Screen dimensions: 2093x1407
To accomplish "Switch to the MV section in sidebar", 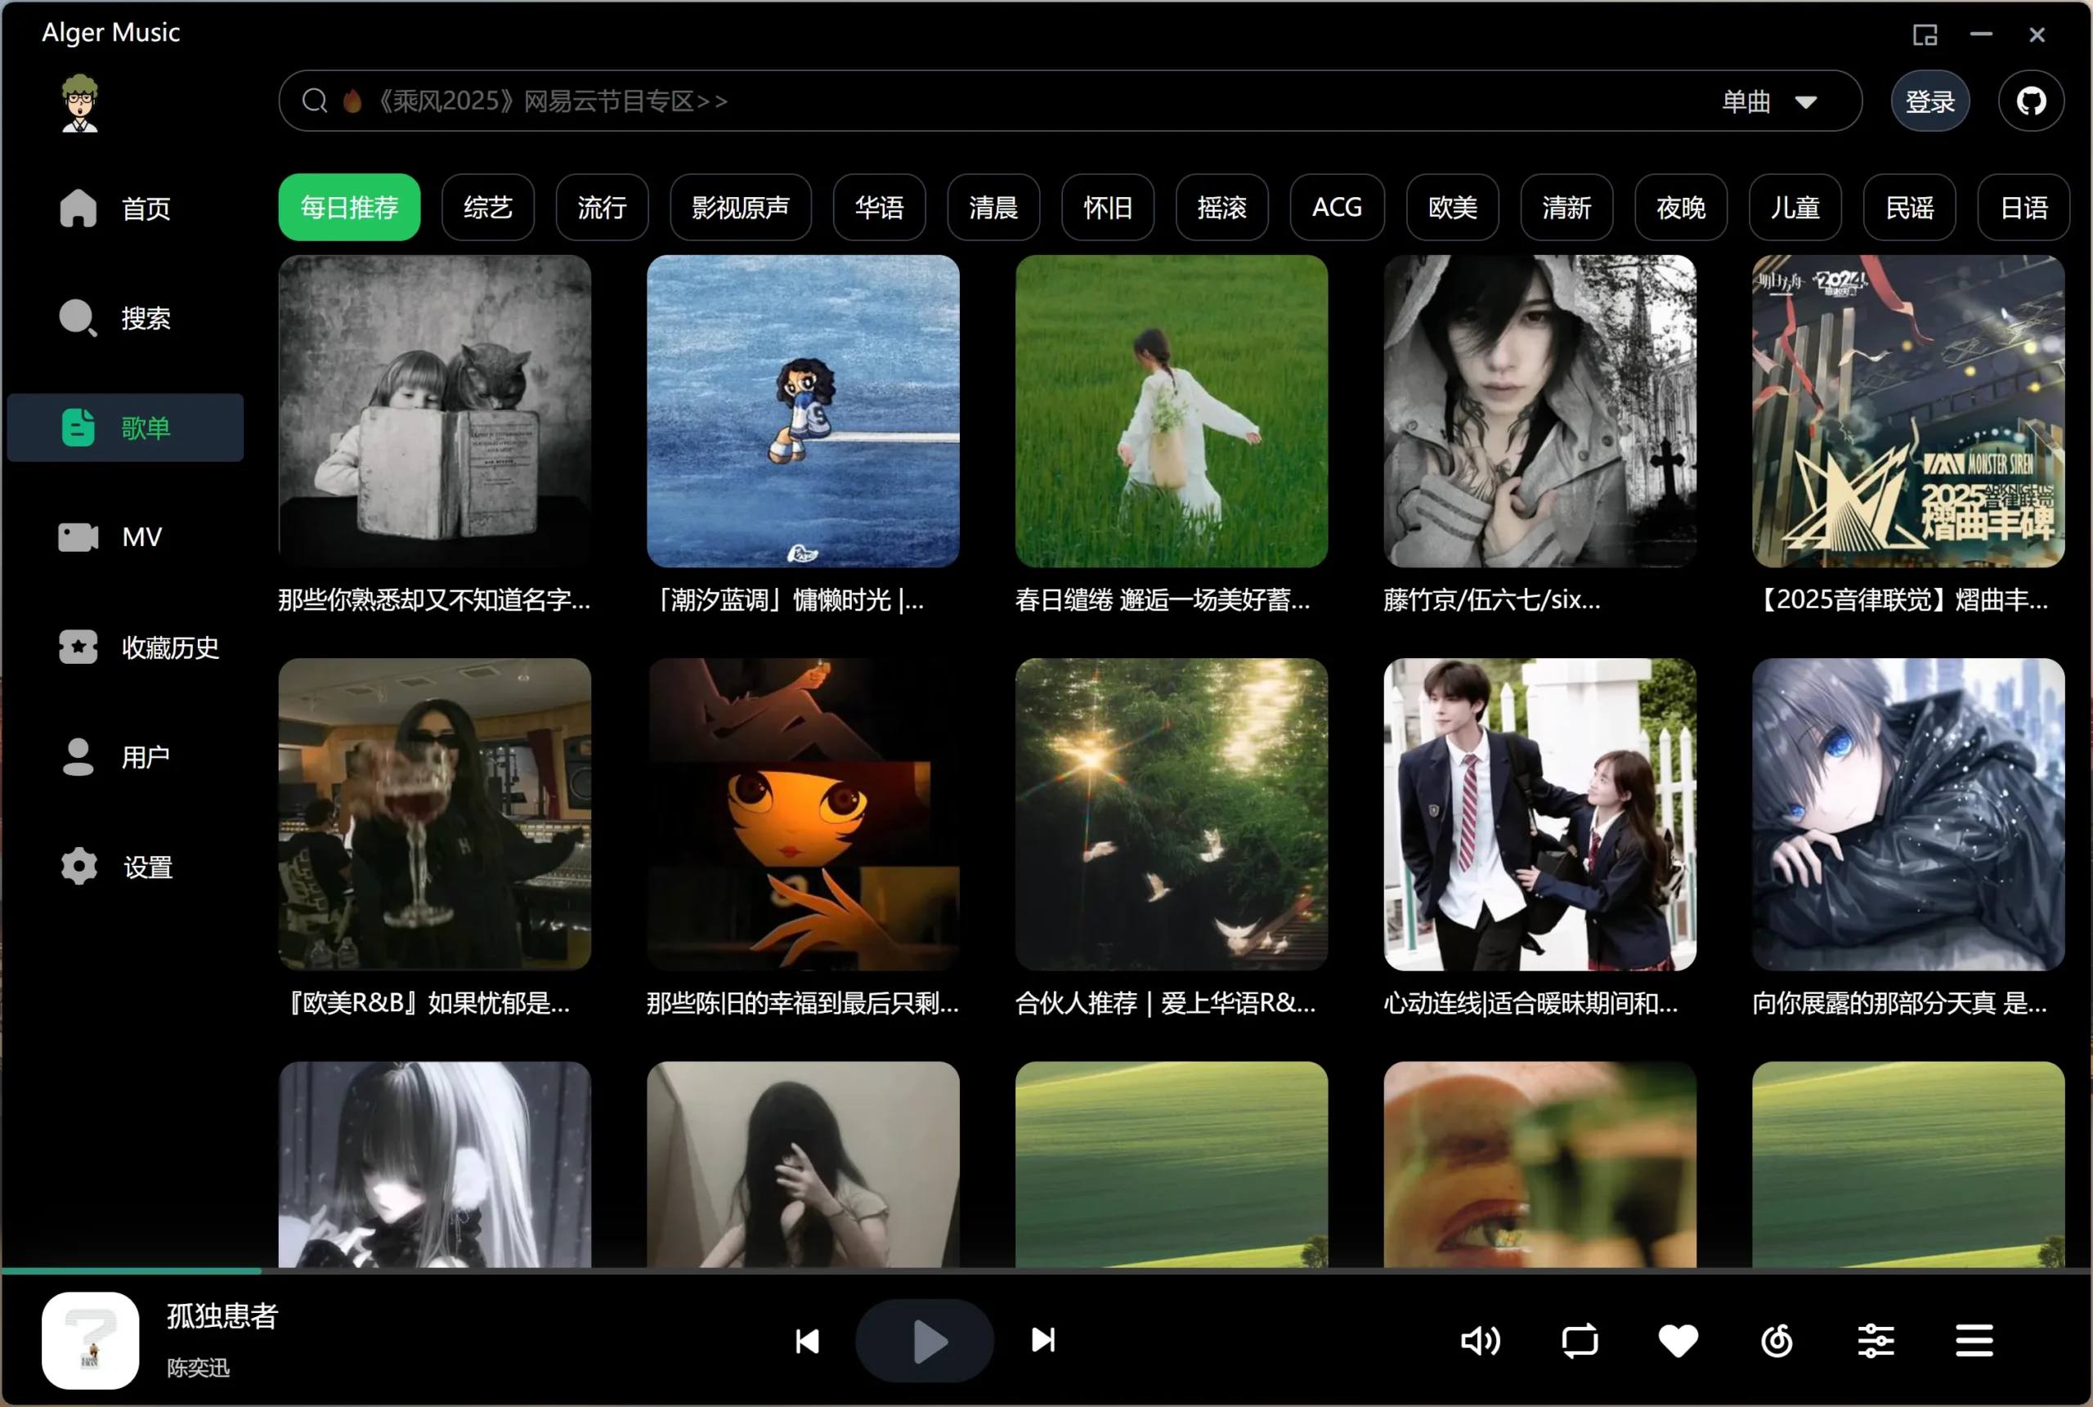I will [x=141, y=536].
